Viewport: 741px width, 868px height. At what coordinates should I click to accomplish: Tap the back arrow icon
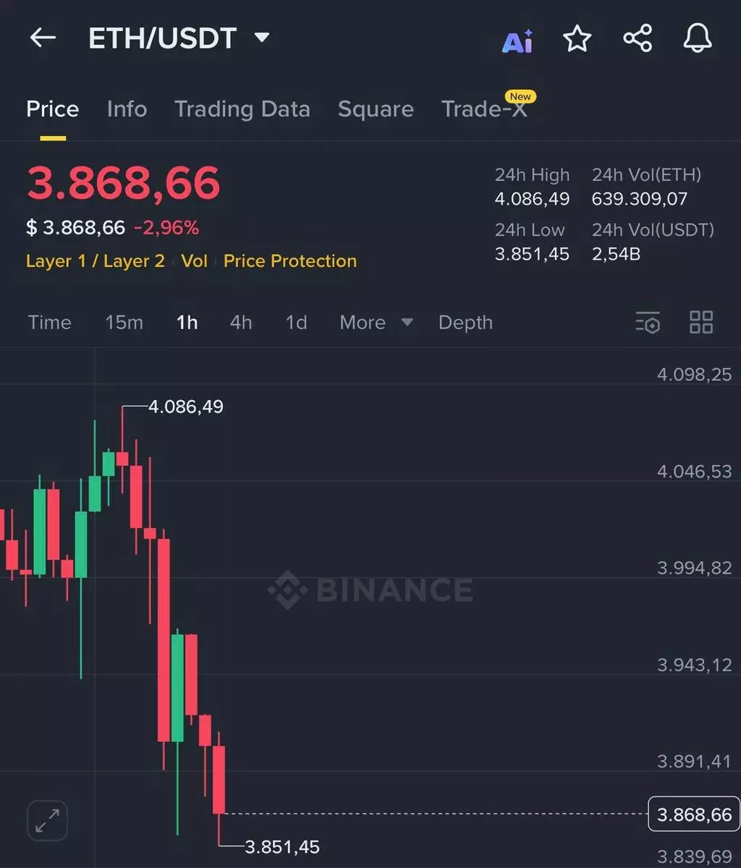[x=43, y=38]
